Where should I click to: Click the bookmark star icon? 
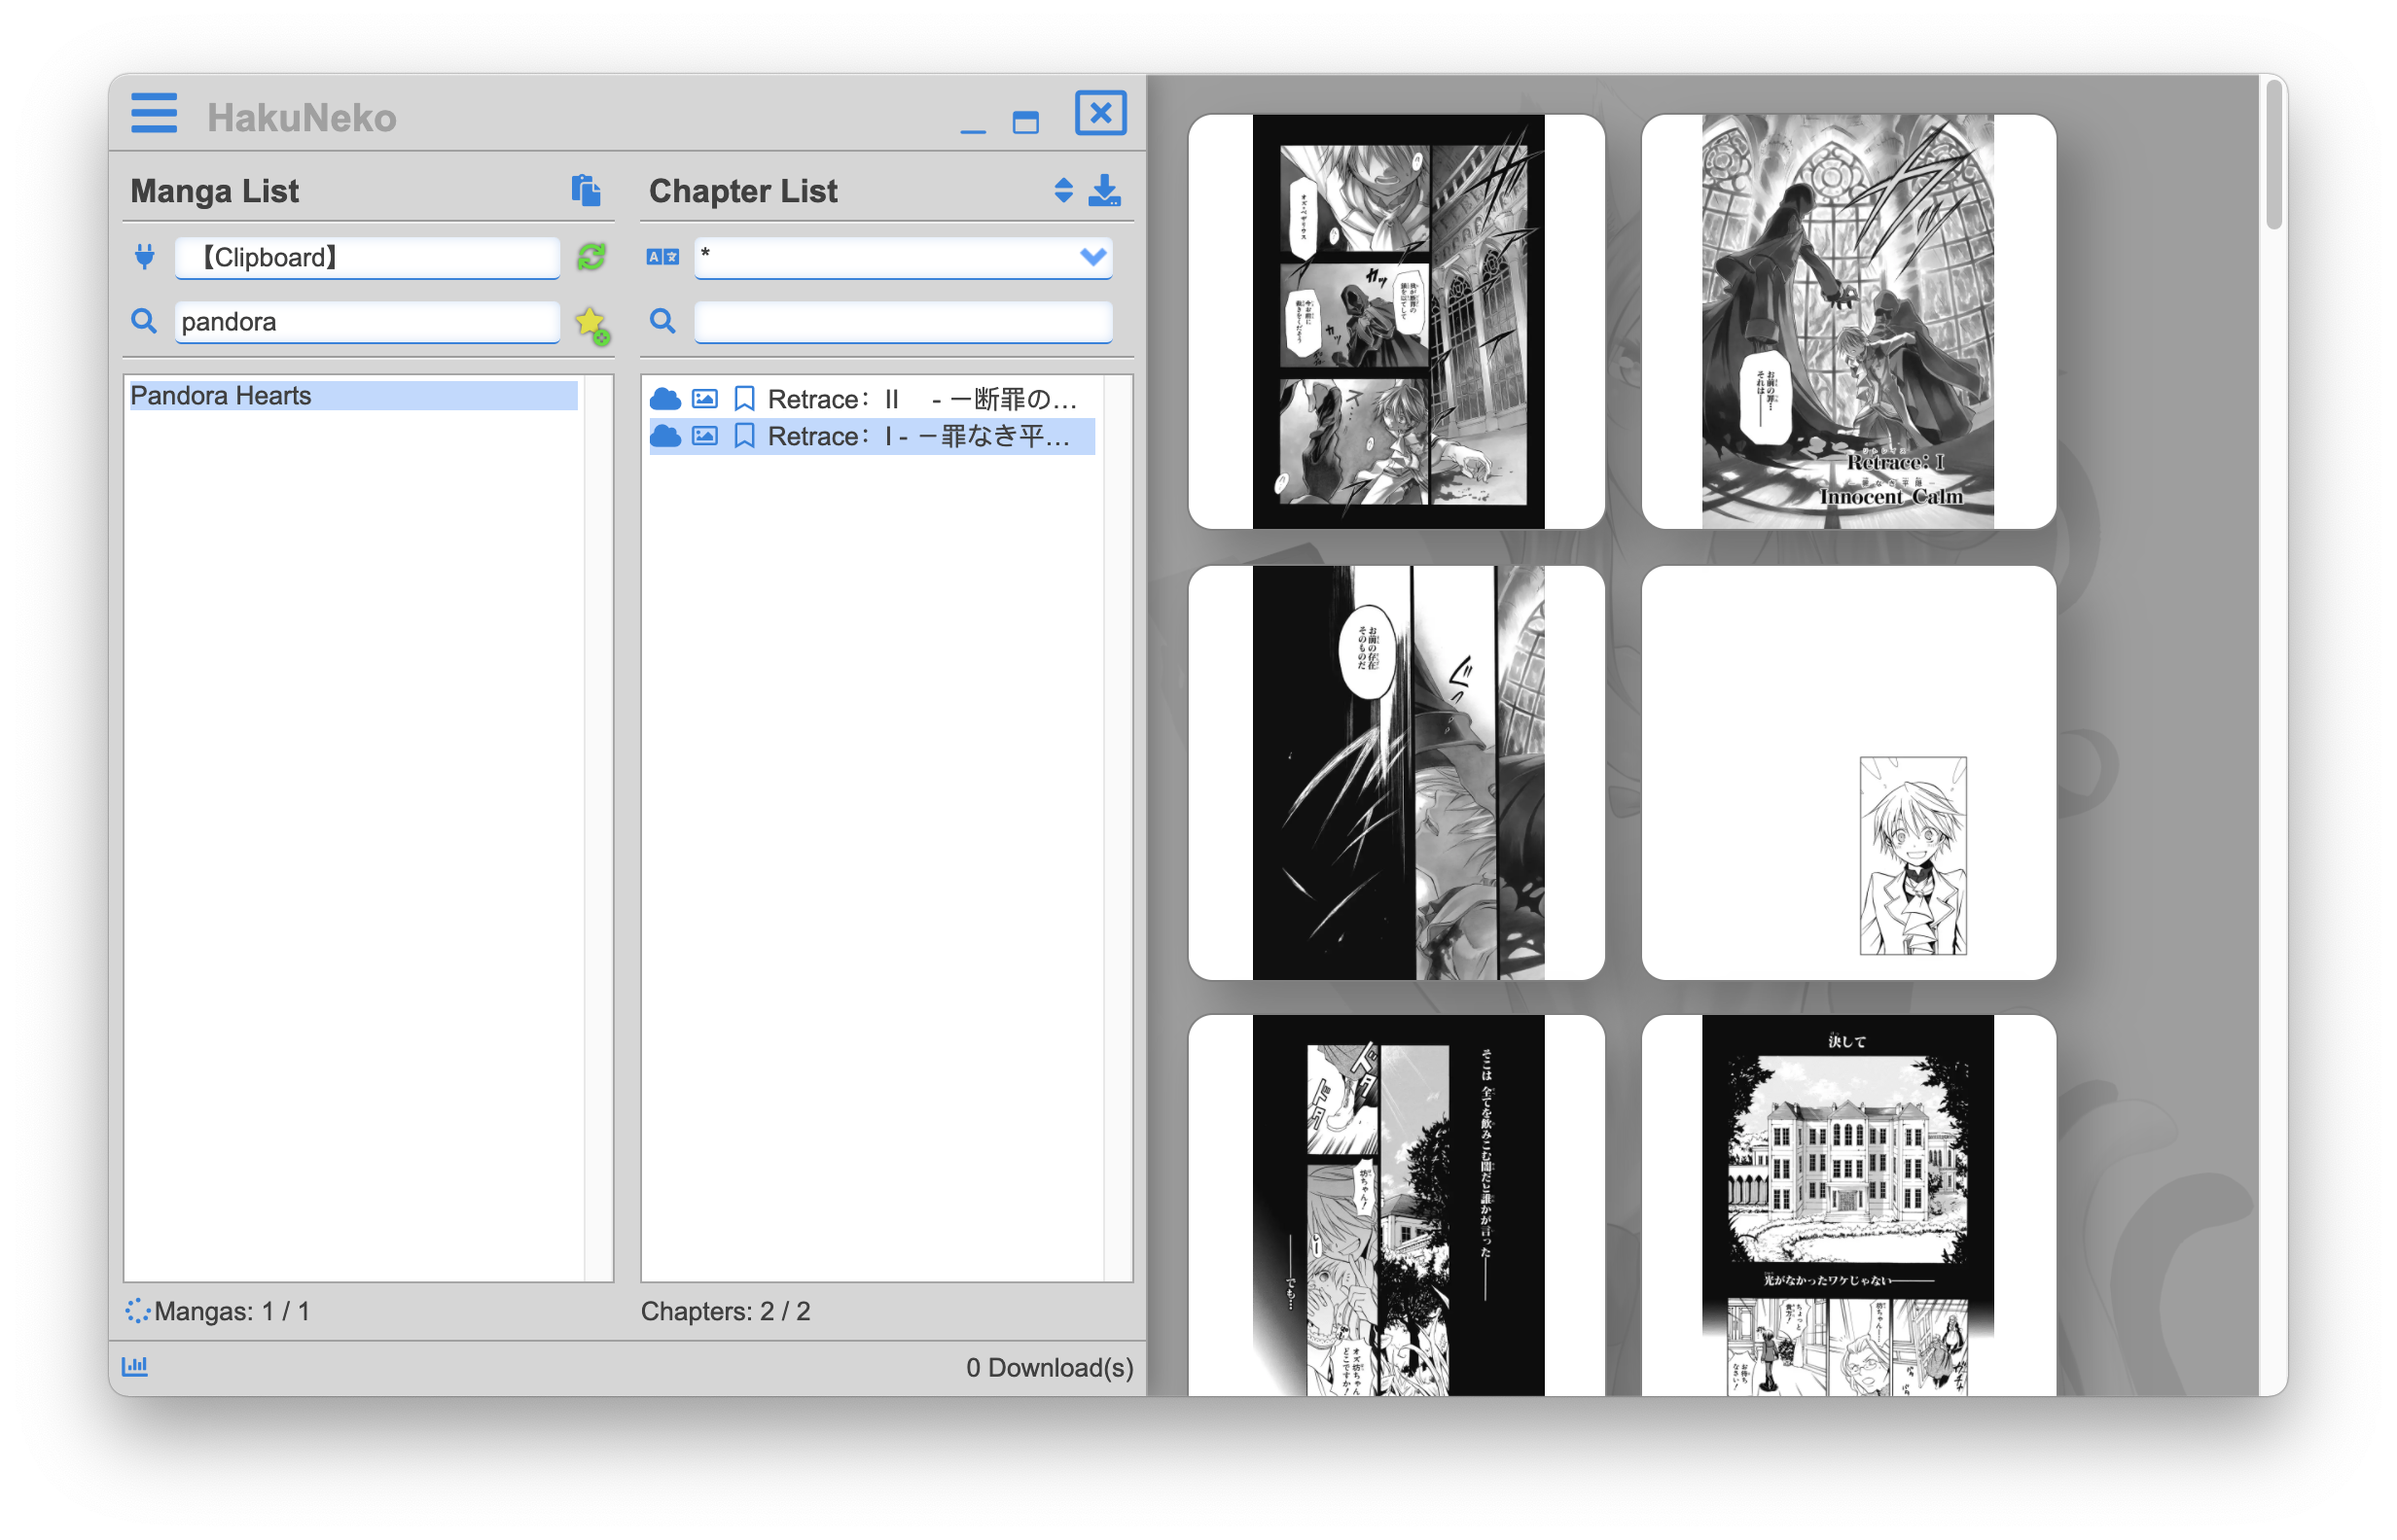(591, 324)
